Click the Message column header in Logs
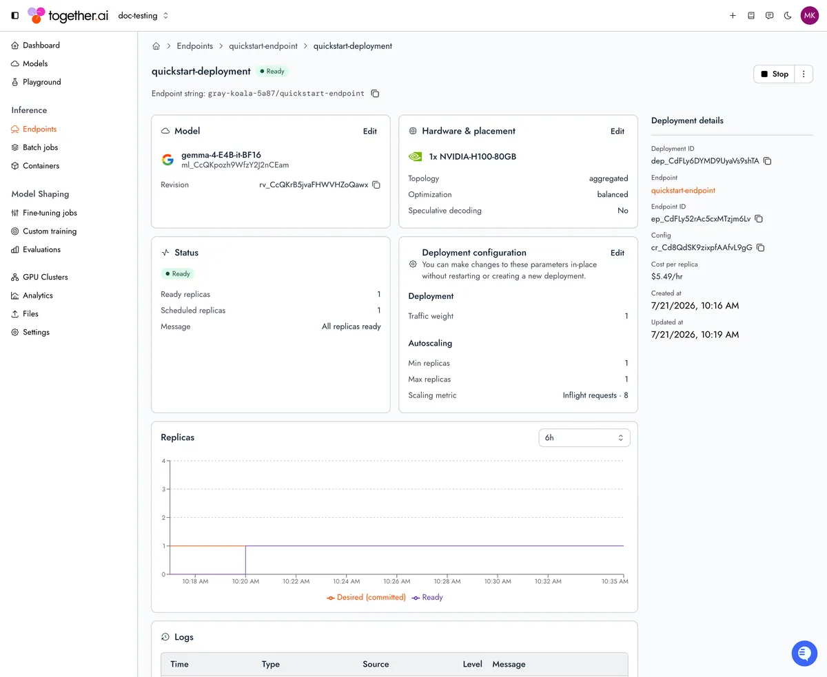The width and height of the screenshot is (827, 677). coord(509,665)
